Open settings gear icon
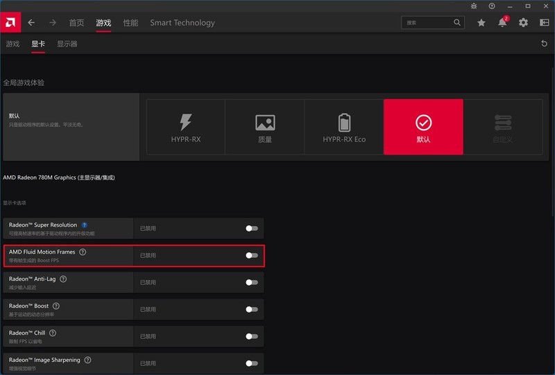Viewport: 555px width, 375px height. (523, 23)
